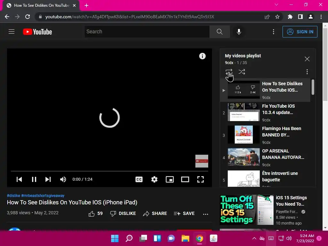Bookmark this tab star icon

(x=277, y=17)
